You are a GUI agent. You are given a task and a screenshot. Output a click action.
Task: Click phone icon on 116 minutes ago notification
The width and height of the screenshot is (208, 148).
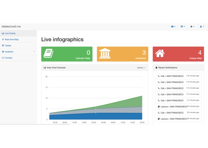159,76
